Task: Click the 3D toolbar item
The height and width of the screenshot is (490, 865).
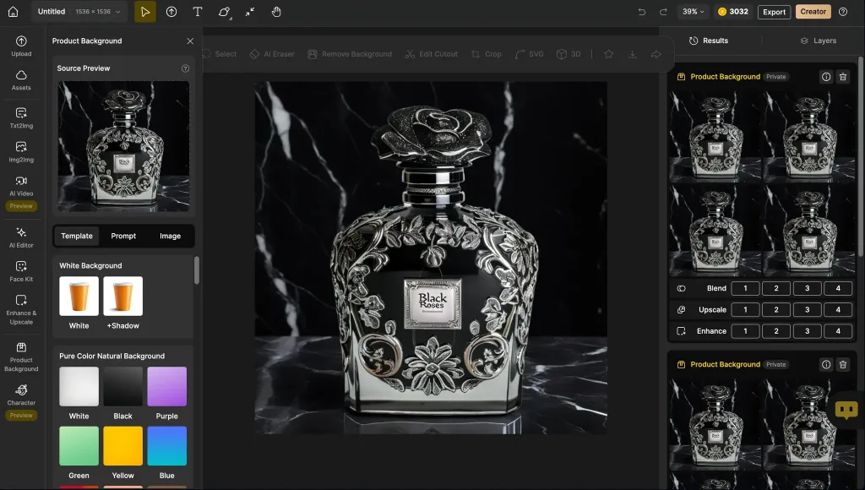Action: point(569,54)
